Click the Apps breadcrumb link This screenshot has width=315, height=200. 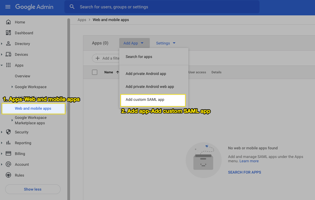point(82,20)
